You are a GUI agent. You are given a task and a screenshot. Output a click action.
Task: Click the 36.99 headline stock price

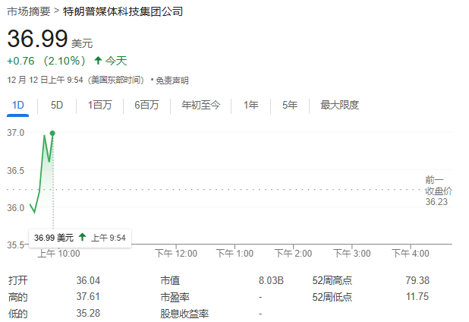37,39
